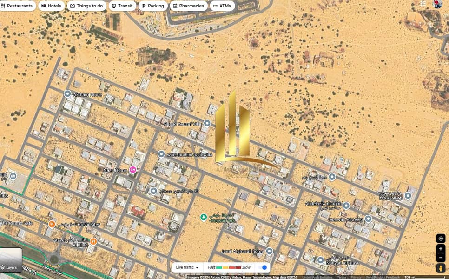Click the Nazu Home hotel pin
The height and width of the screenshot is (279, 449).
132,170
